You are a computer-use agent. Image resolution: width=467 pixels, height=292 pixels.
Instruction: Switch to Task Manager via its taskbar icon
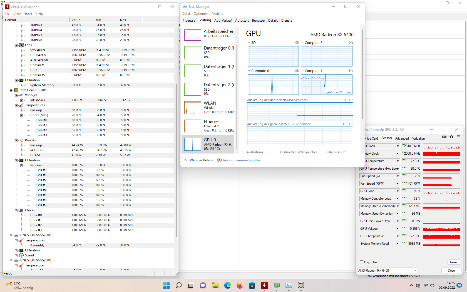pyautogui.click(x=289, y=285)
